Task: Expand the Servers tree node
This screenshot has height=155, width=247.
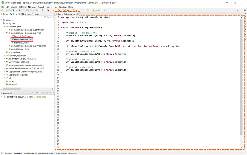Action: 2,20
